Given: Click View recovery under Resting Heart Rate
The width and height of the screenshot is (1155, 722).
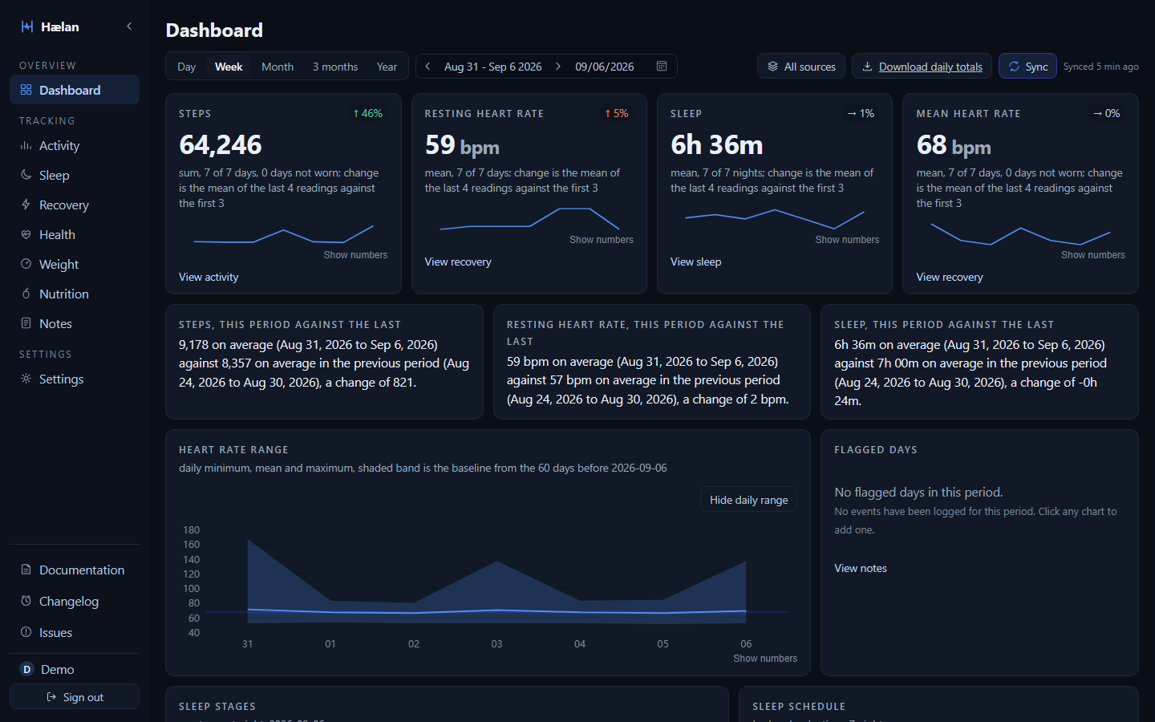Looking at the screenshot, I should click(458, 262).
